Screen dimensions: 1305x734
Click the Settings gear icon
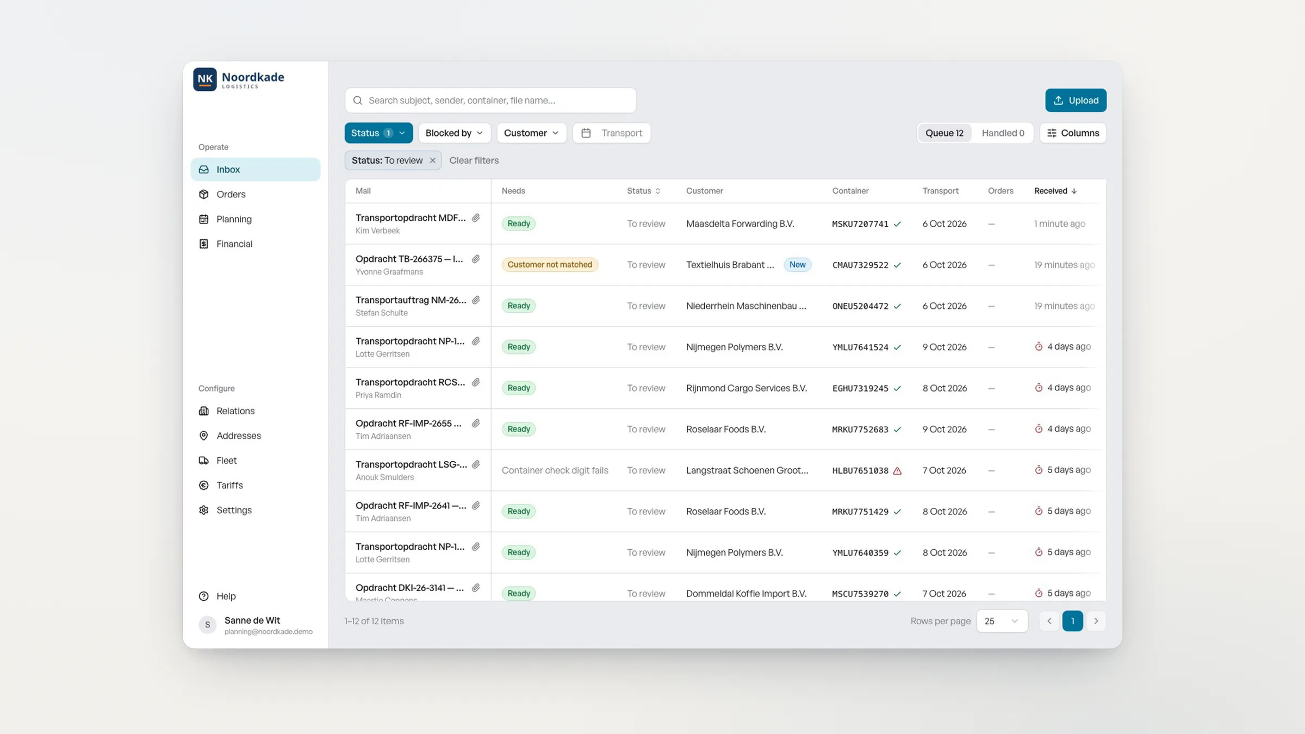204,510
